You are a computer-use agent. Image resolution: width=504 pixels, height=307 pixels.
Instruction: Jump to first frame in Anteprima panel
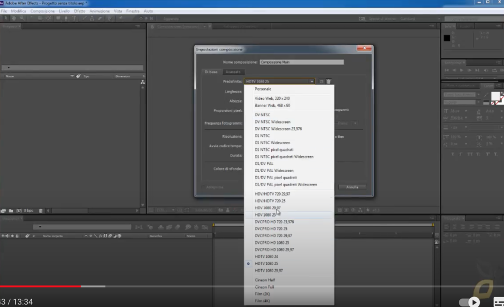pos(446,70)
